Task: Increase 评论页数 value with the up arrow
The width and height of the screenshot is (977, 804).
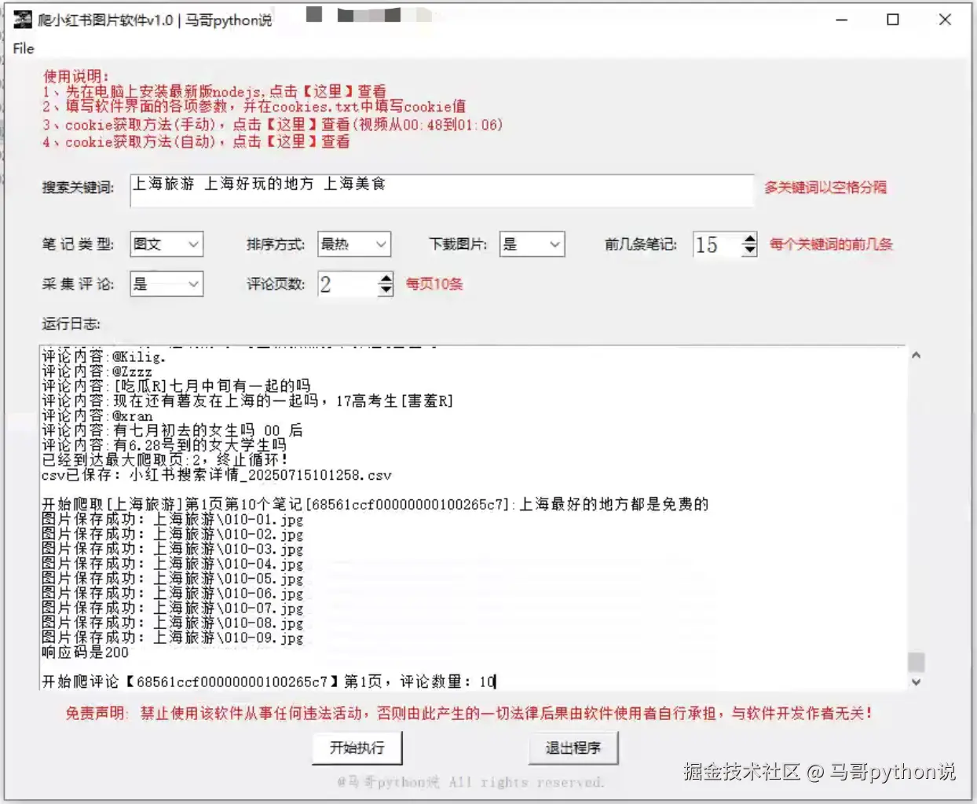Action: tap(384, 278)
